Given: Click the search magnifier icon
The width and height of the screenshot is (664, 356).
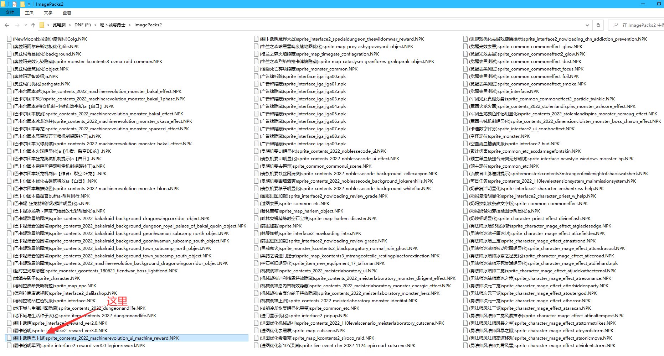Looking at the screenshot, I should coord(616,25).
